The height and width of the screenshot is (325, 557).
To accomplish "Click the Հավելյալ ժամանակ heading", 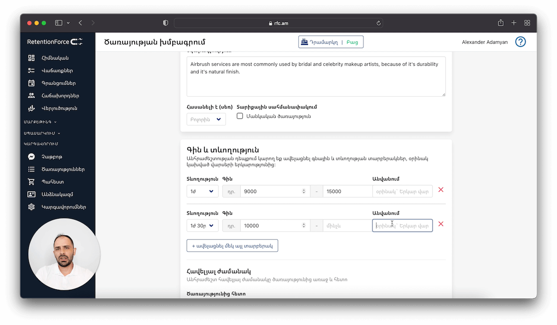I will point(219,271).
